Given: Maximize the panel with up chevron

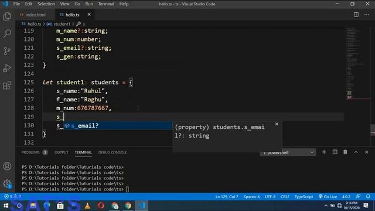Looking at the screenshot, I should click(x=356, y=152).
